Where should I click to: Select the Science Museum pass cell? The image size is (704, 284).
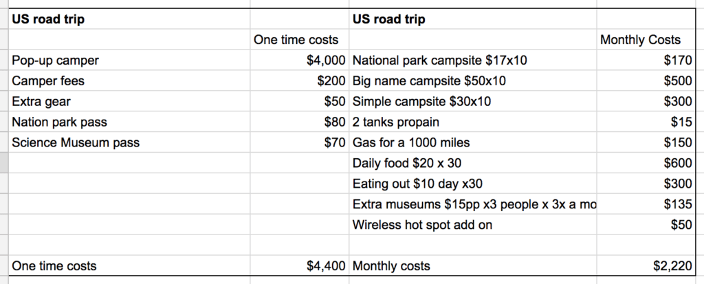(x=76, y=143)
